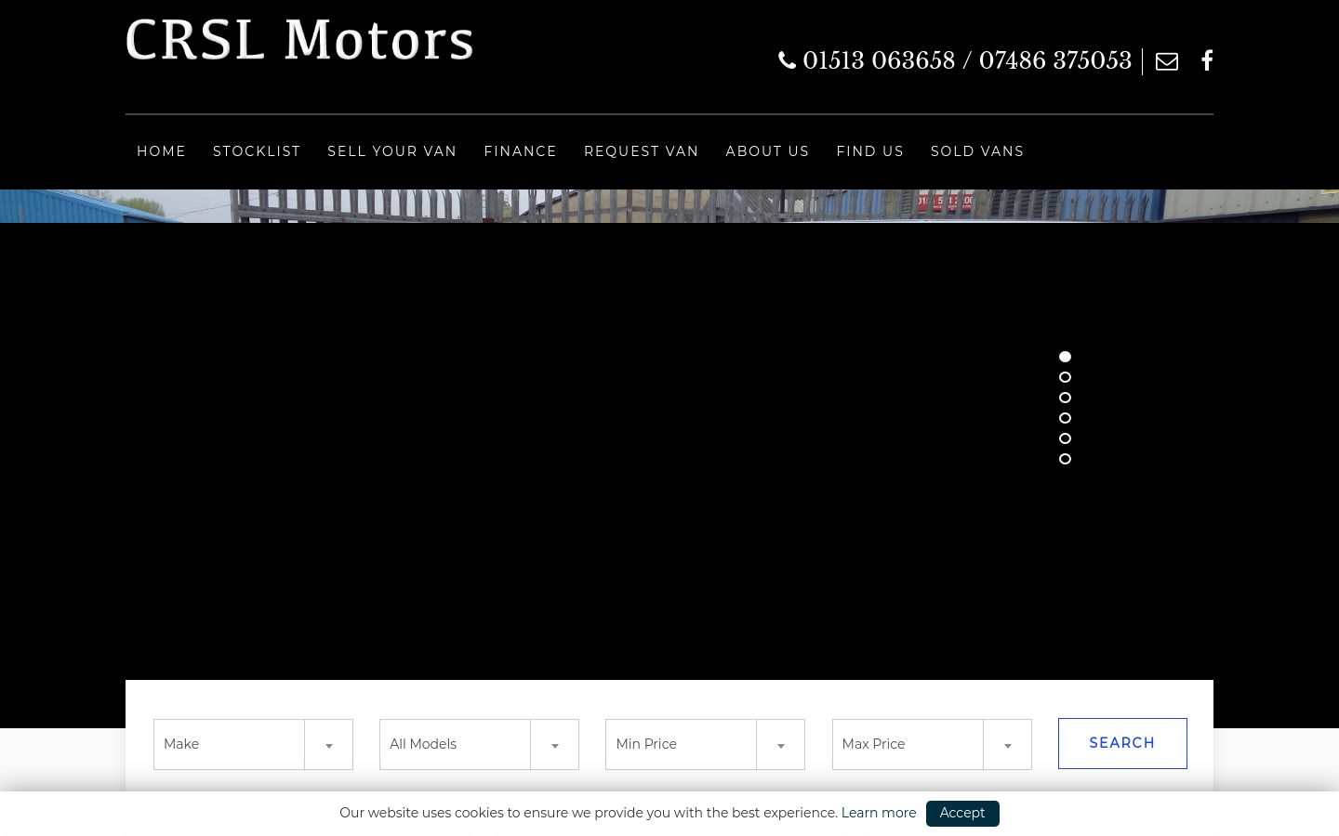The width and height of the screenshot is (1339, 836).
Task: Open the Make dropdown
Action: (253, 744)
